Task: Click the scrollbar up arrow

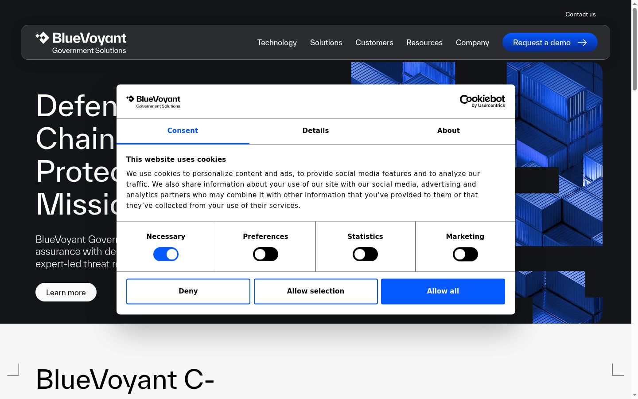Action: pos(634,3)
